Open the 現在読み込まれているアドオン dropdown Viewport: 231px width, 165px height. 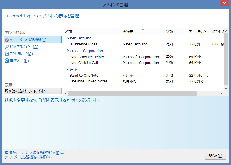tap(33, 91)
